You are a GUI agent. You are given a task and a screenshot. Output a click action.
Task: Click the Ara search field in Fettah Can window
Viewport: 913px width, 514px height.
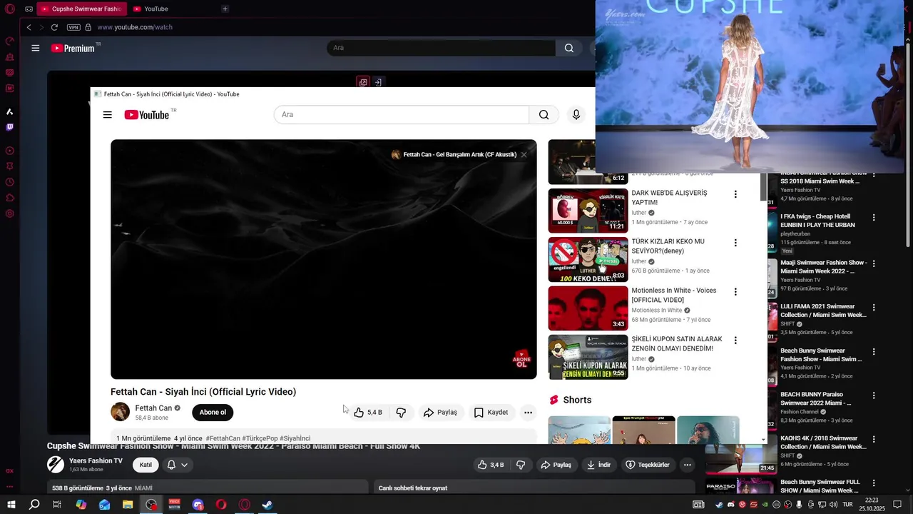pos(402,115)
